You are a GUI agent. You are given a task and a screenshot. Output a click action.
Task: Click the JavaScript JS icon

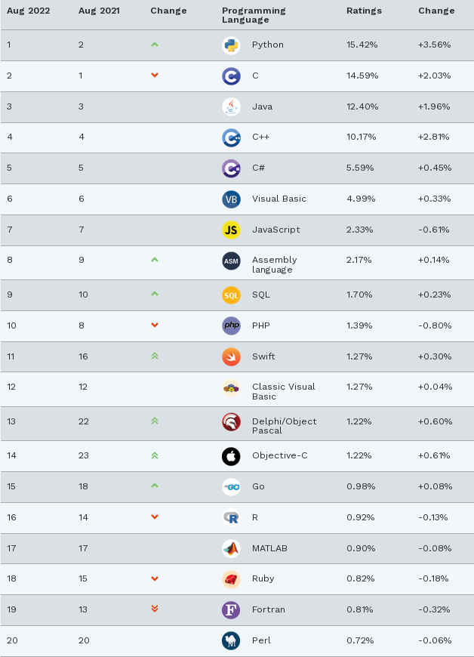tap(231, 230)
